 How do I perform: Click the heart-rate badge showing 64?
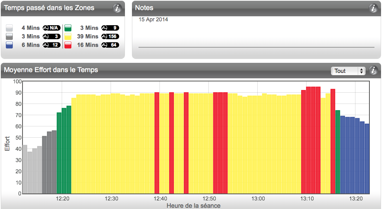pyautogui.click(x=110, y=45)
